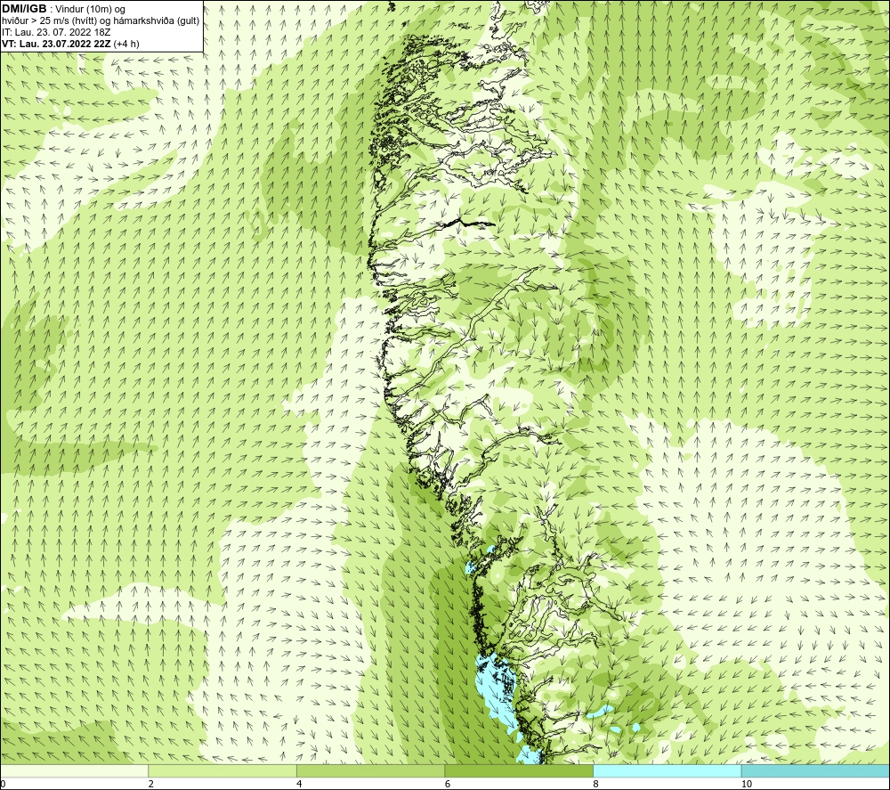890x790 pixels.
Task: Click the 4–6 m/s legend color swatch
Action: [370, 770]
